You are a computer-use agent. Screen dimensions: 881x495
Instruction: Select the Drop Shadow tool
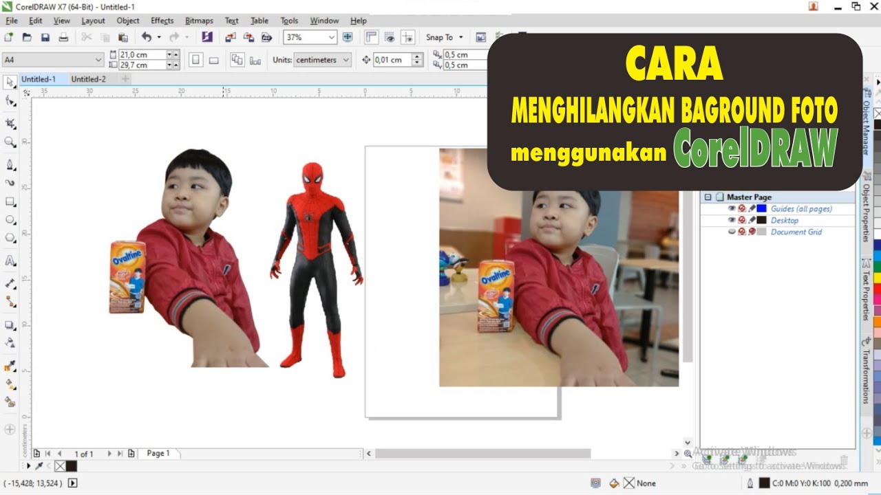tap(10, 324)
